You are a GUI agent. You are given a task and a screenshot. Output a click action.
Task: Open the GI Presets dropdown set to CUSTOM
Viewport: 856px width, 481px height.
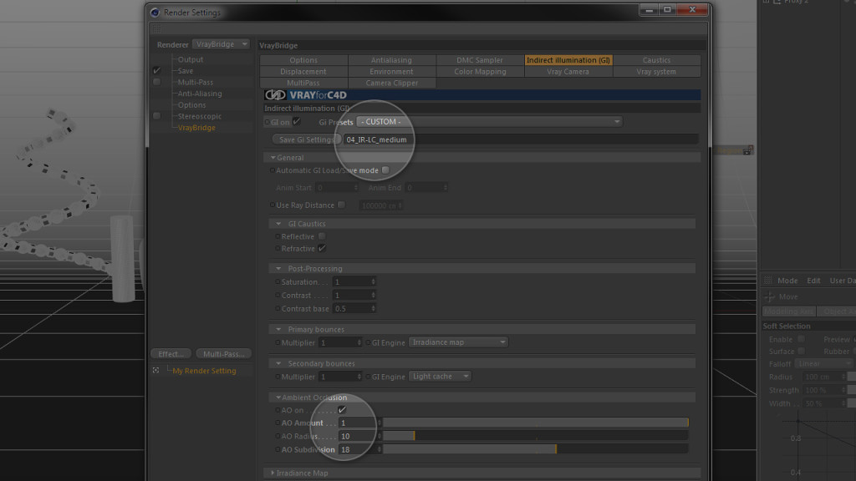coord(489,122)
